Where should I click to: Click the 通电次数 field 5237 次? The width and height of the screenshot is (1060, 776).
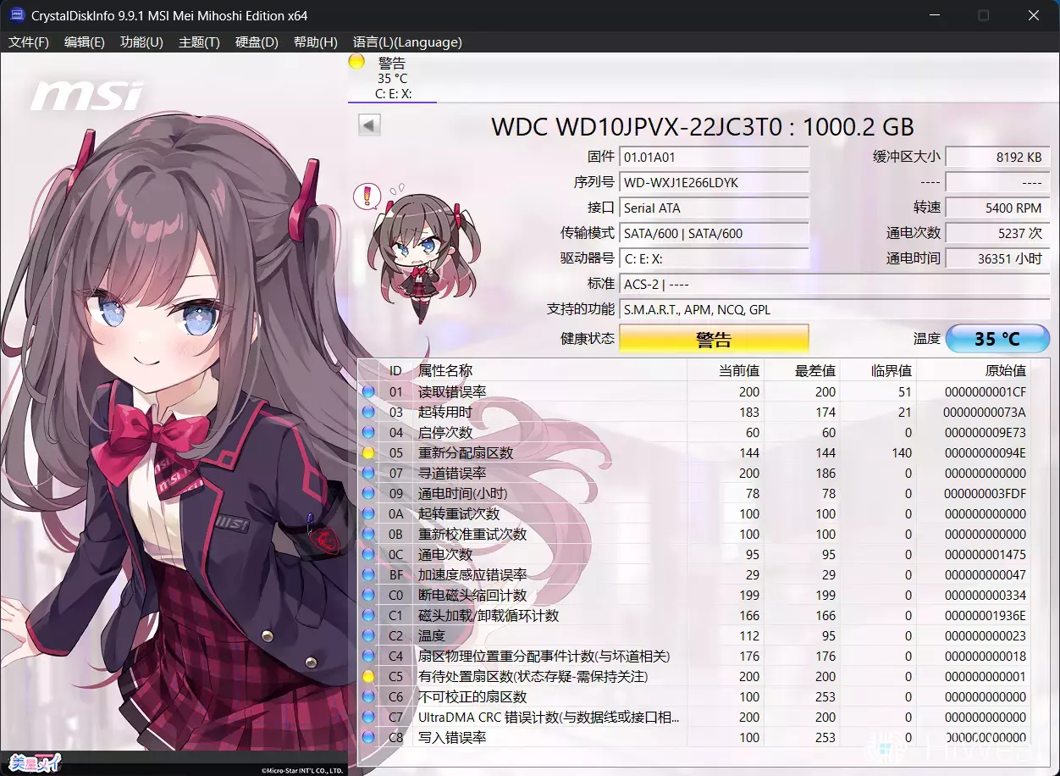click(x=997, y=233)
